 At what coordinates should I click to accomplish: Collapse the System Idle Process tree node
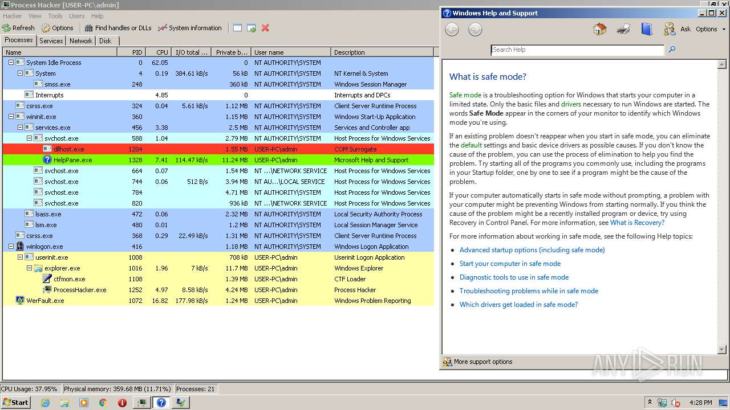(11, 63)
